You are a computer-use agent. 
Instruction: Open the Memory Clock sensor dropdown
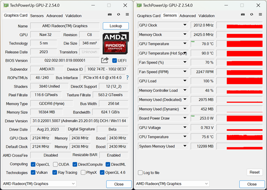185,34
